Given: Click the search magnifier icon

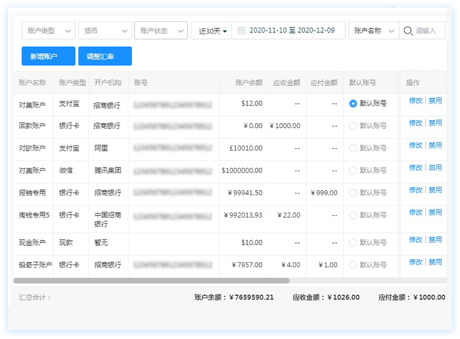Looking at the screenshot, I should [408, 31].
